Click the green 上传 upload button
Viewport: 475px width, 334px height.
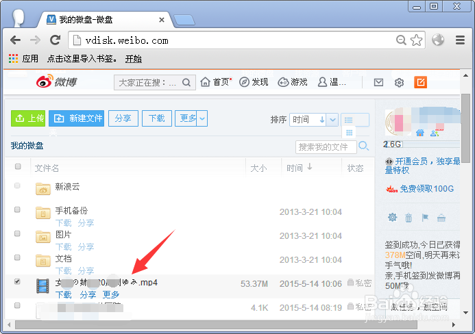tap(28, 118)
